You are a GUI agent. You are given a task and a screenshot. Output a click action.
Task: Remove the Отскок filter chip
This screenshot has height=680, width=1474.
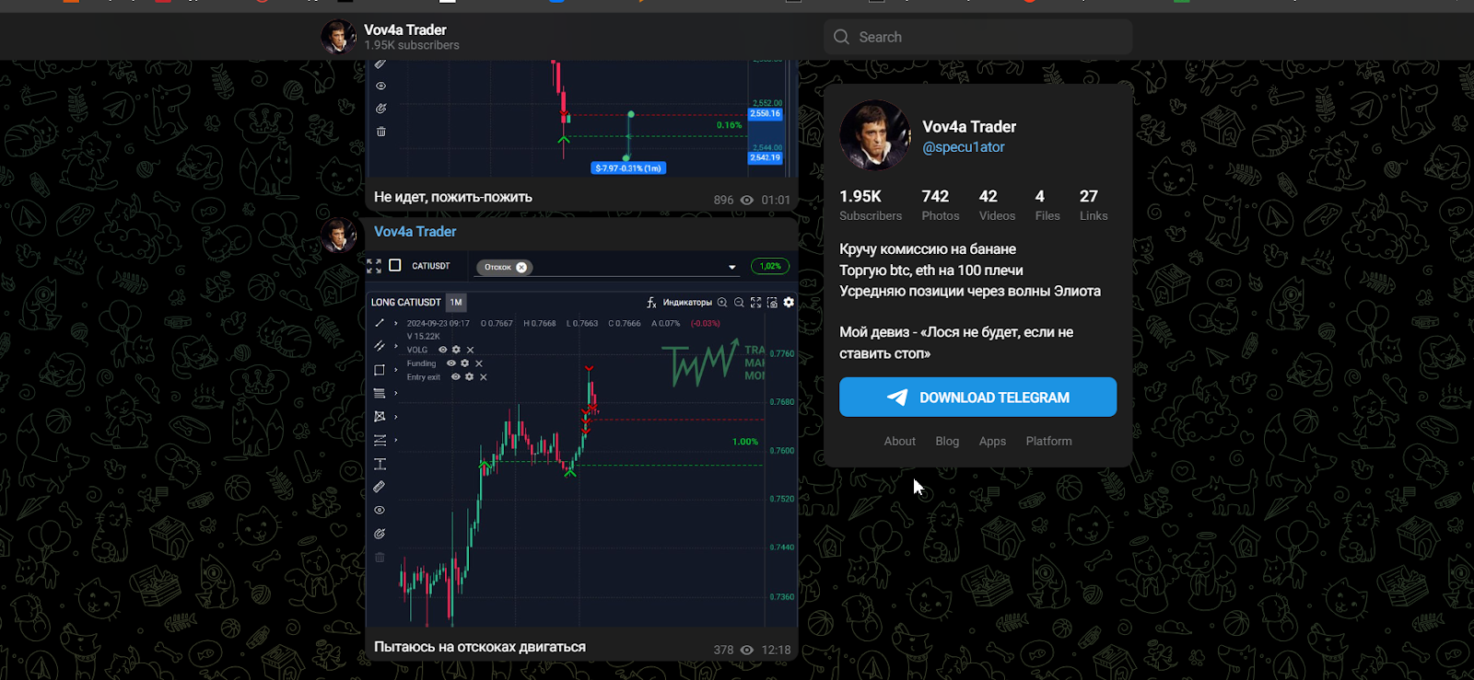tap(521, 268)
